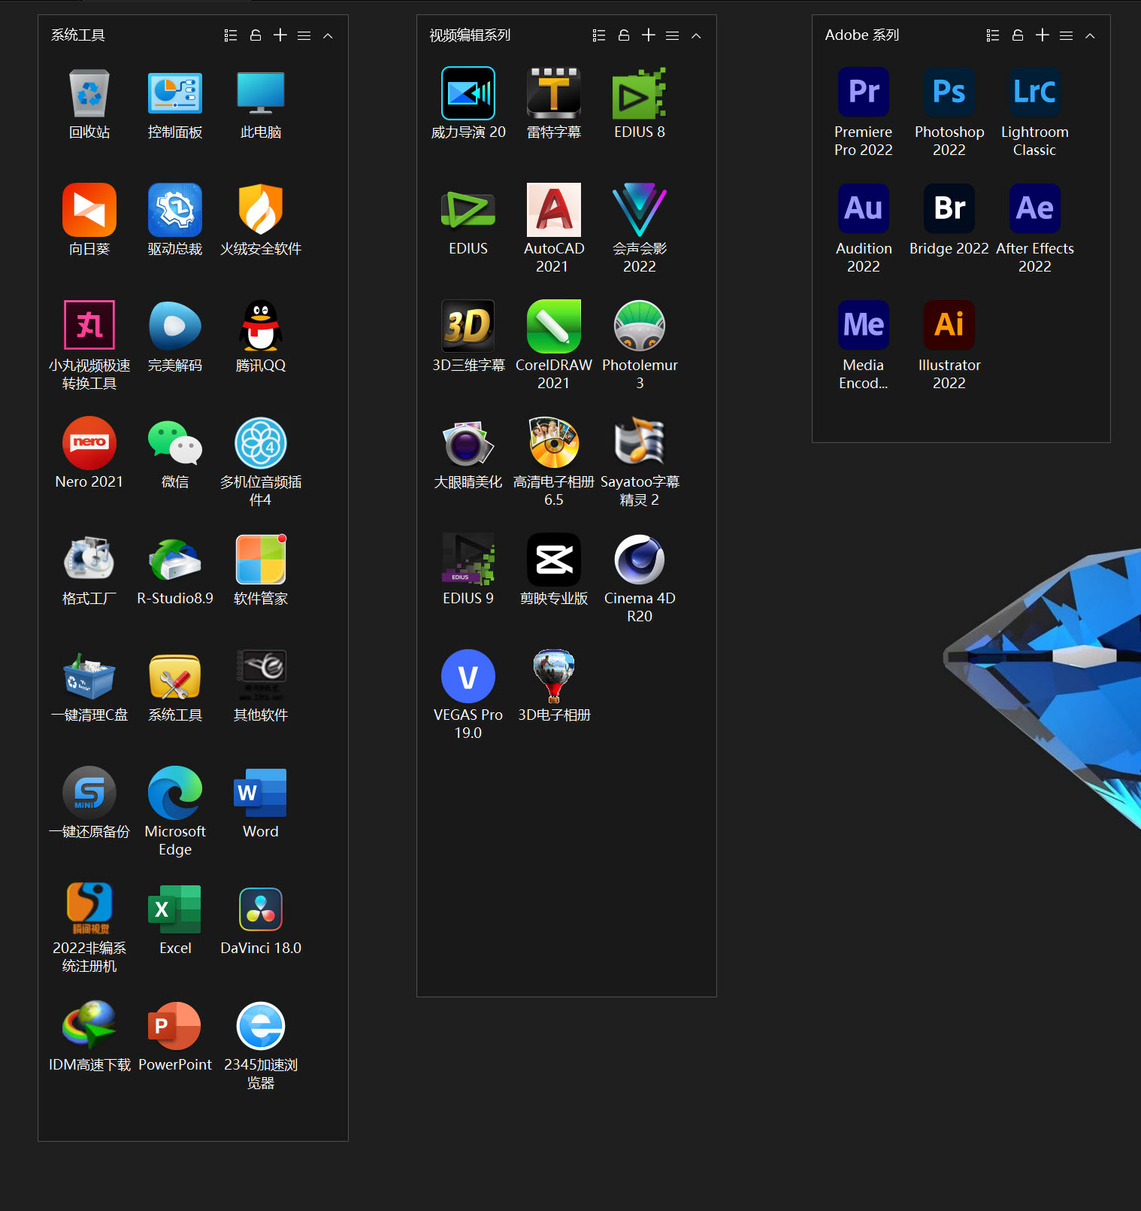Toggle lock on 系统工具 panel
1141x1211 pixels.
click(x=256, y=35)
